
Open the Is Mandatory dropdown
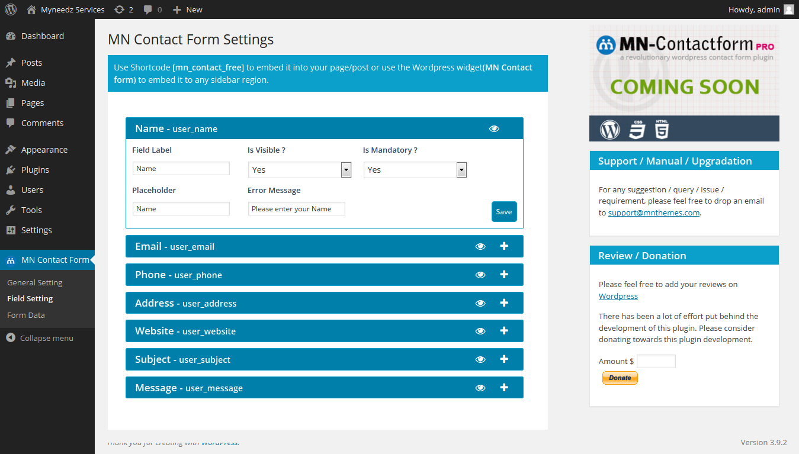click(415, 170)
